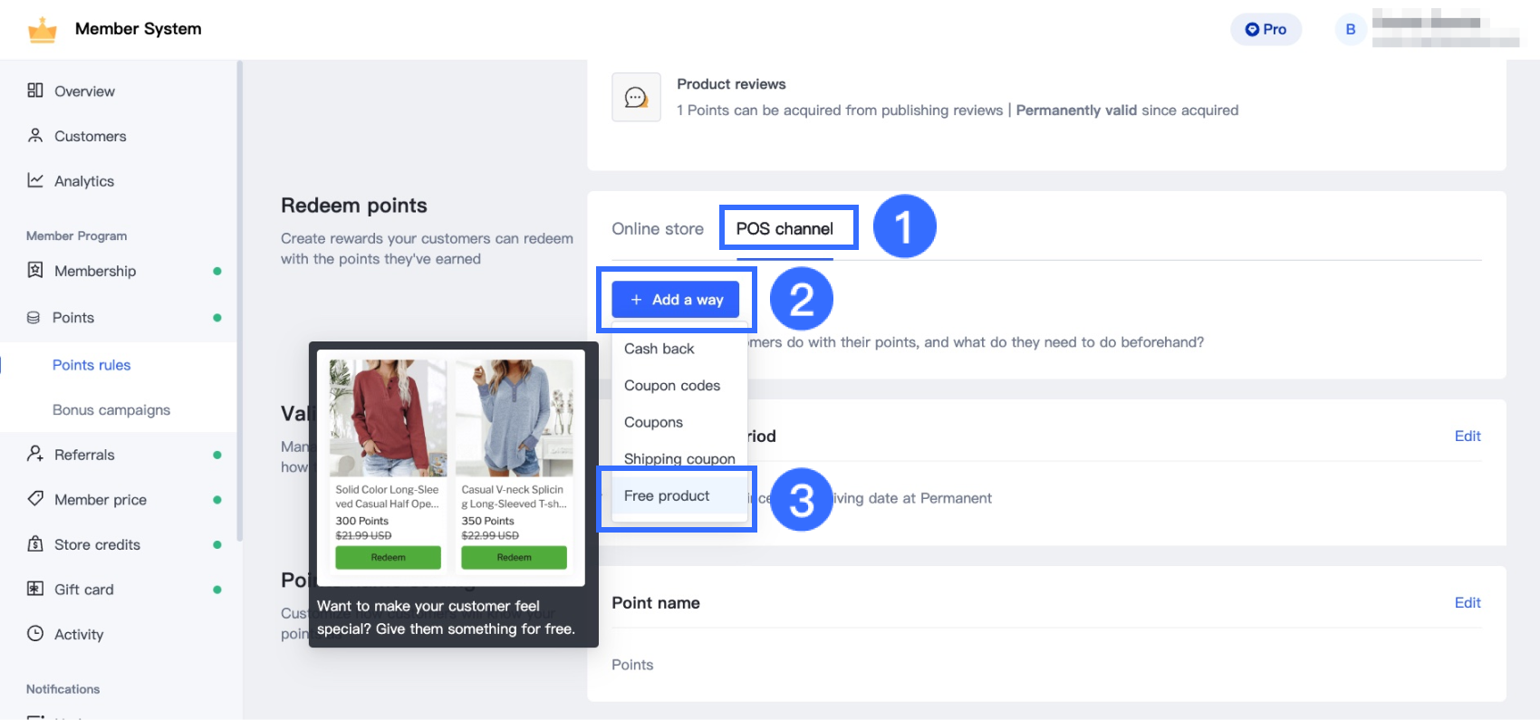The image size is (1540, 720).
Task: Click the Overview icon in sidebar
Action: pyautogui.click(x=35, y=91)
